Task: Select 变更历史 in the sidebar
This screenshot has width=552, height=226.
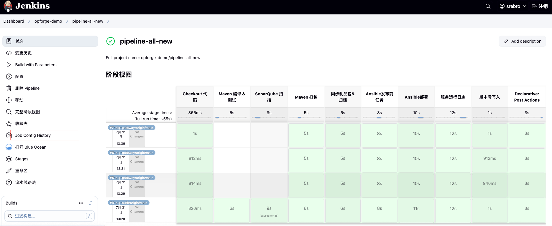Action: coord(23,53)
